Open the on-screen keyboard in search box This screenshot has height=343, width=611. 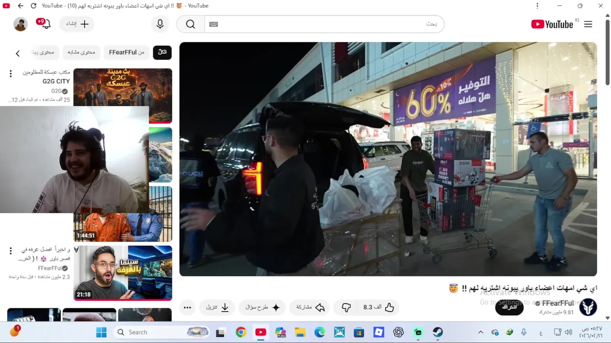tap(213, 24)
